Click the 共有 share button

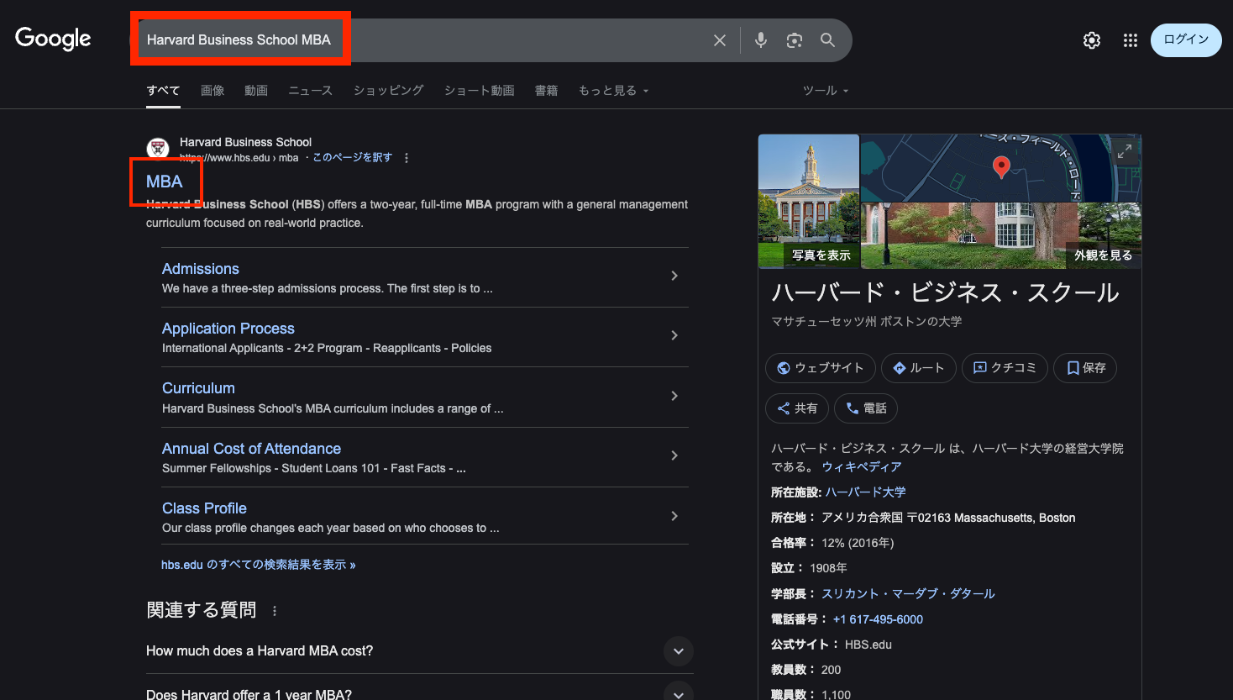(797, 408)
